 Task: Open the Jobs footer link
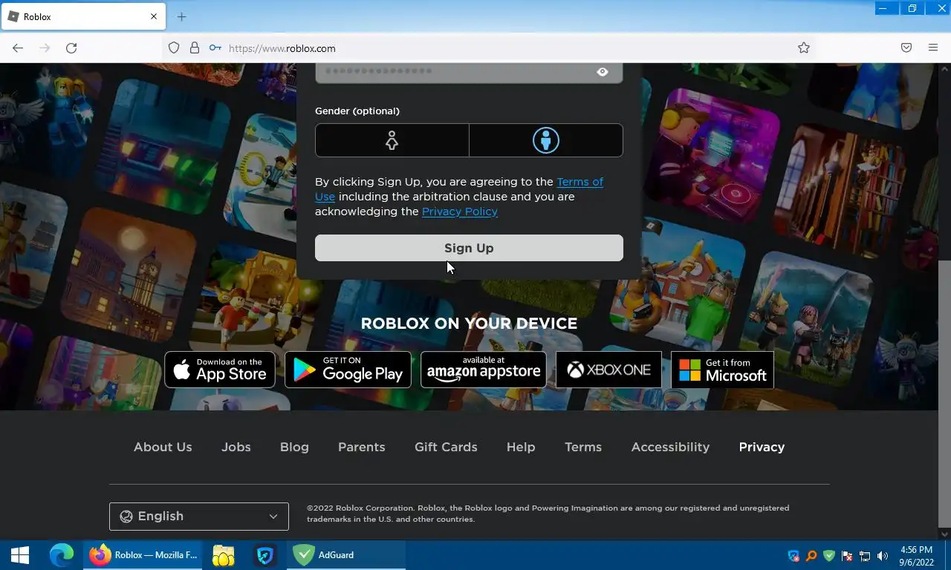tap(236, 447)
